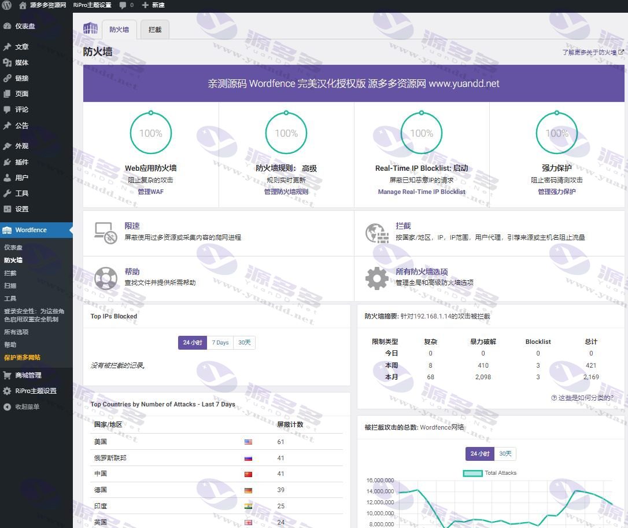Screen dimensions: 628x528
Task: Click the 用户 person icon
Action: [7, 178]
